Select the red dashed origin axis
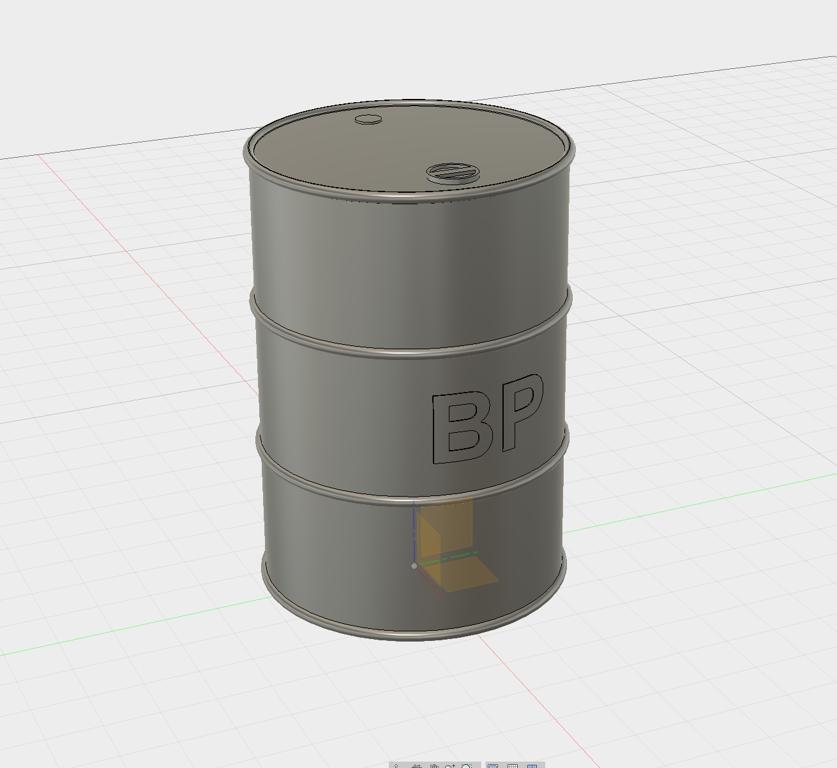 pyautogui.click(x=430, y=583)
